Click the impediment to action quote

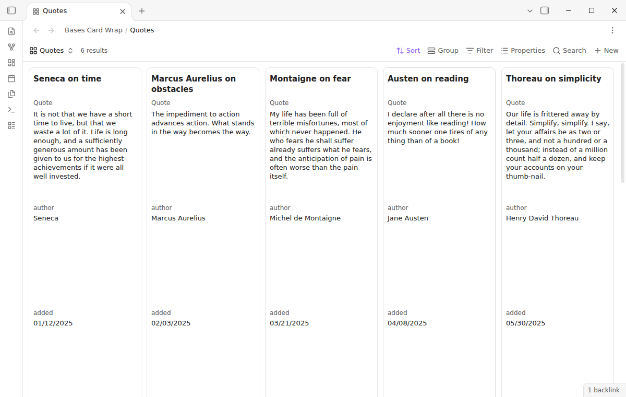[x=203, y=123]
